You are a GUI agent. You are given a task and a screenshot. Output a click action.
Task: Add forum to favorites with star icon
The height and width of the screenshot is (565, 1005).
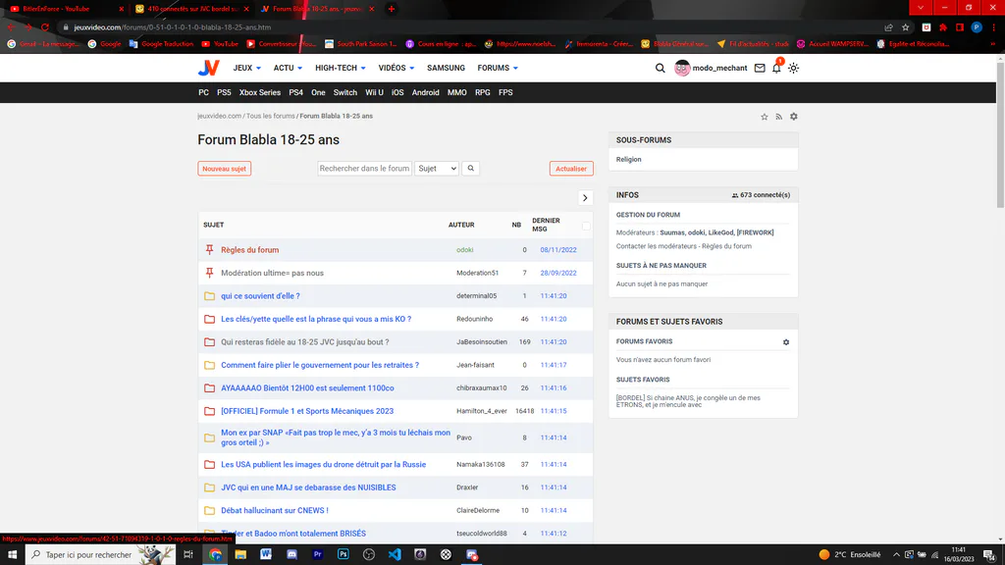tap(764, 117)
